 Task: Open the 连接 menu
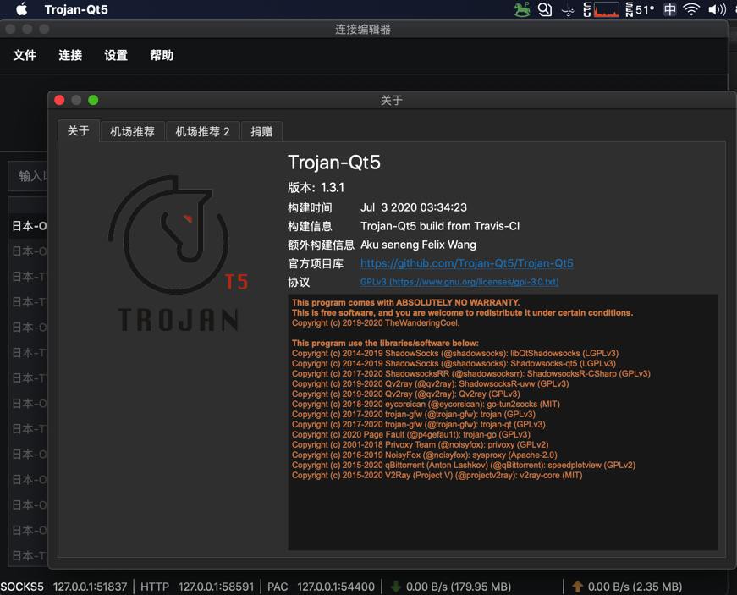(70, 56)
